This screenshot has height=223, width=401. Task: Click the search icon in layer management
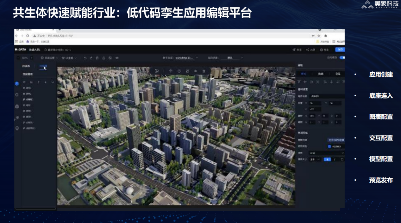[x=53, y=82]
